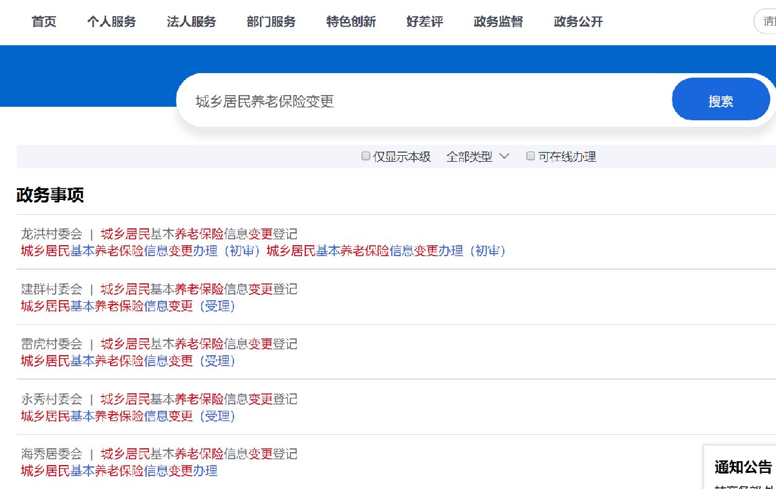This screenshot has height=489, width=776.
Task: Select 部门服务 in the top navigation
Action: coord(271,22)
